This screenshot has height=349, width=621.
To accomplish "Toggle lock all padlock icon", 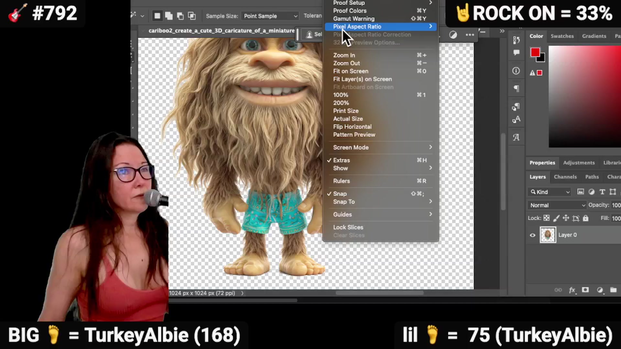I will tap(585, 218).
